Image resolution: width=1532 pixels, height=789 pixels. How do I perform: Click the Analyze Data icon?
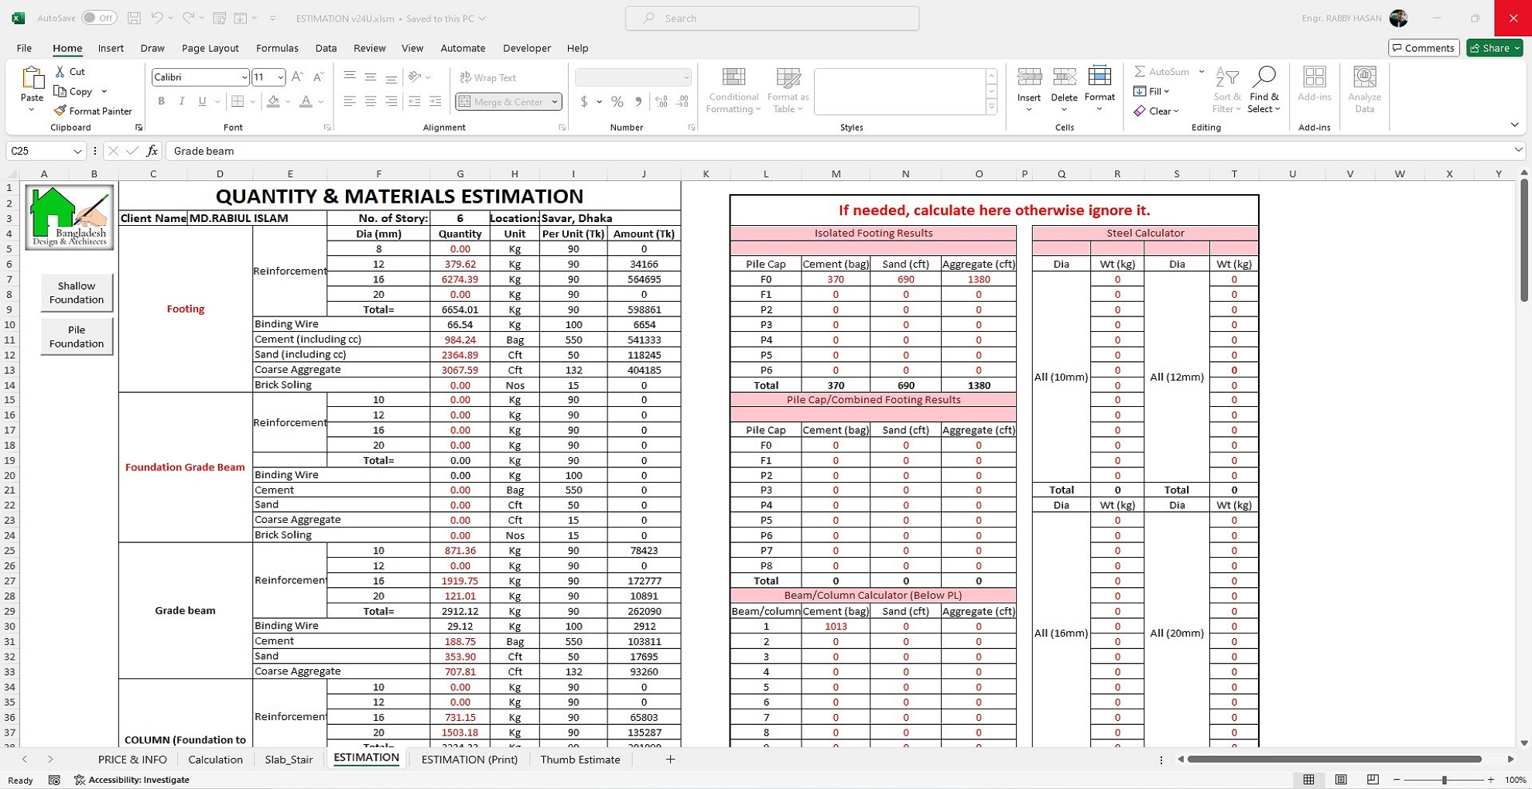1364,78
